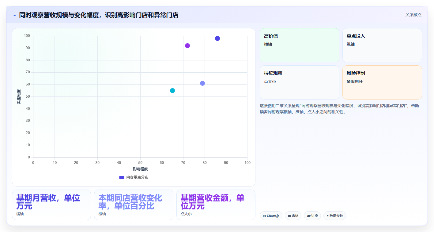
Task: Click the 纵轴 caption under 重点投入
Action: click(x=351, y=45)
